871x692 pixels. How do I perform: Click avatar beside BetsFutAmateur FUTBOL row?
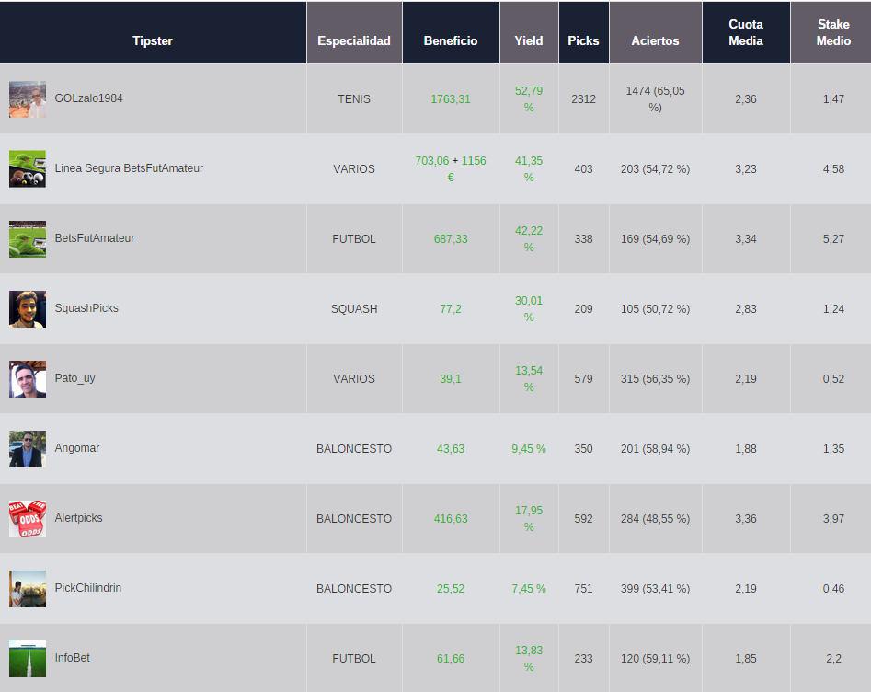(x=28, y=239)
